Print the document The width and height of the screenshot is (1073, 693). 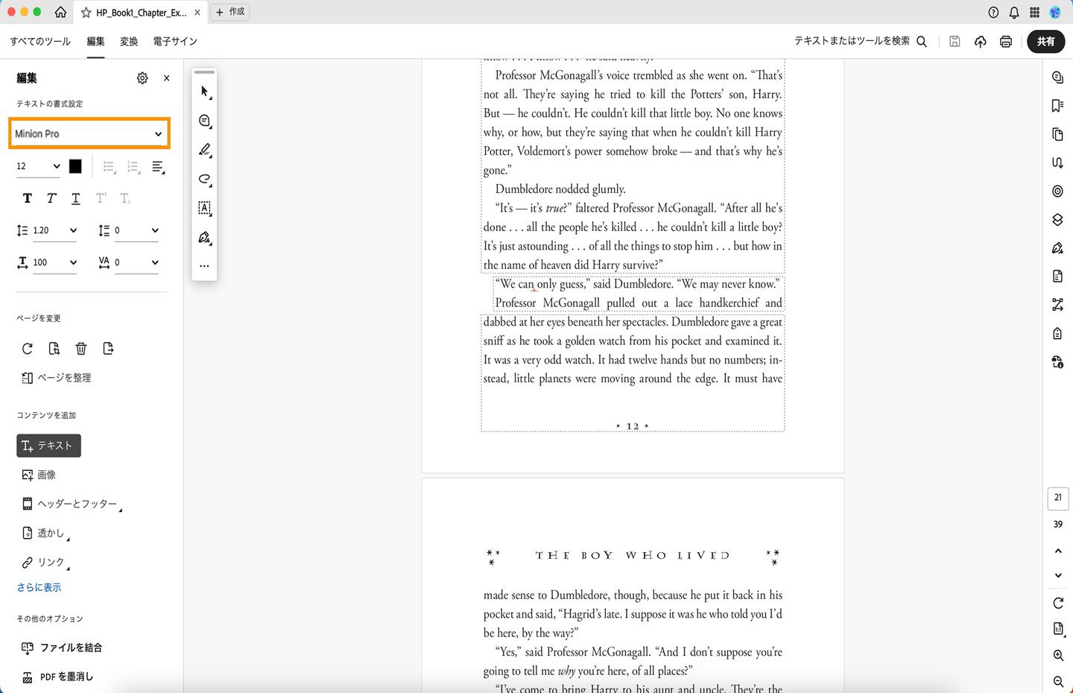(1006, 42)
